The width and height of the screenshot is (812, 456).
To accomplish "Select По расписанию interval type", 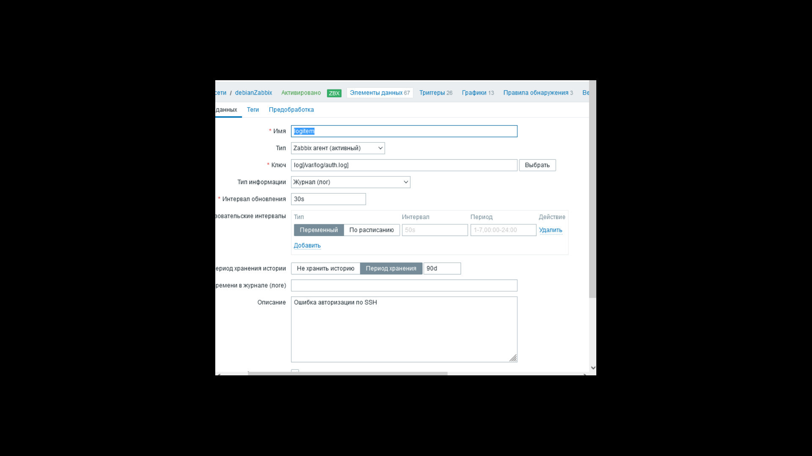I will (371, 230).
